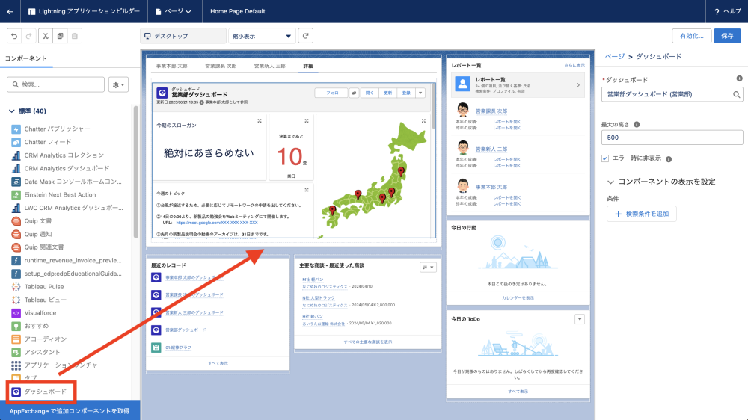The width and height of the screenshot is (748, 420).
Task: Click the undo icon in toolbar
Action: (x=14, y=36)
